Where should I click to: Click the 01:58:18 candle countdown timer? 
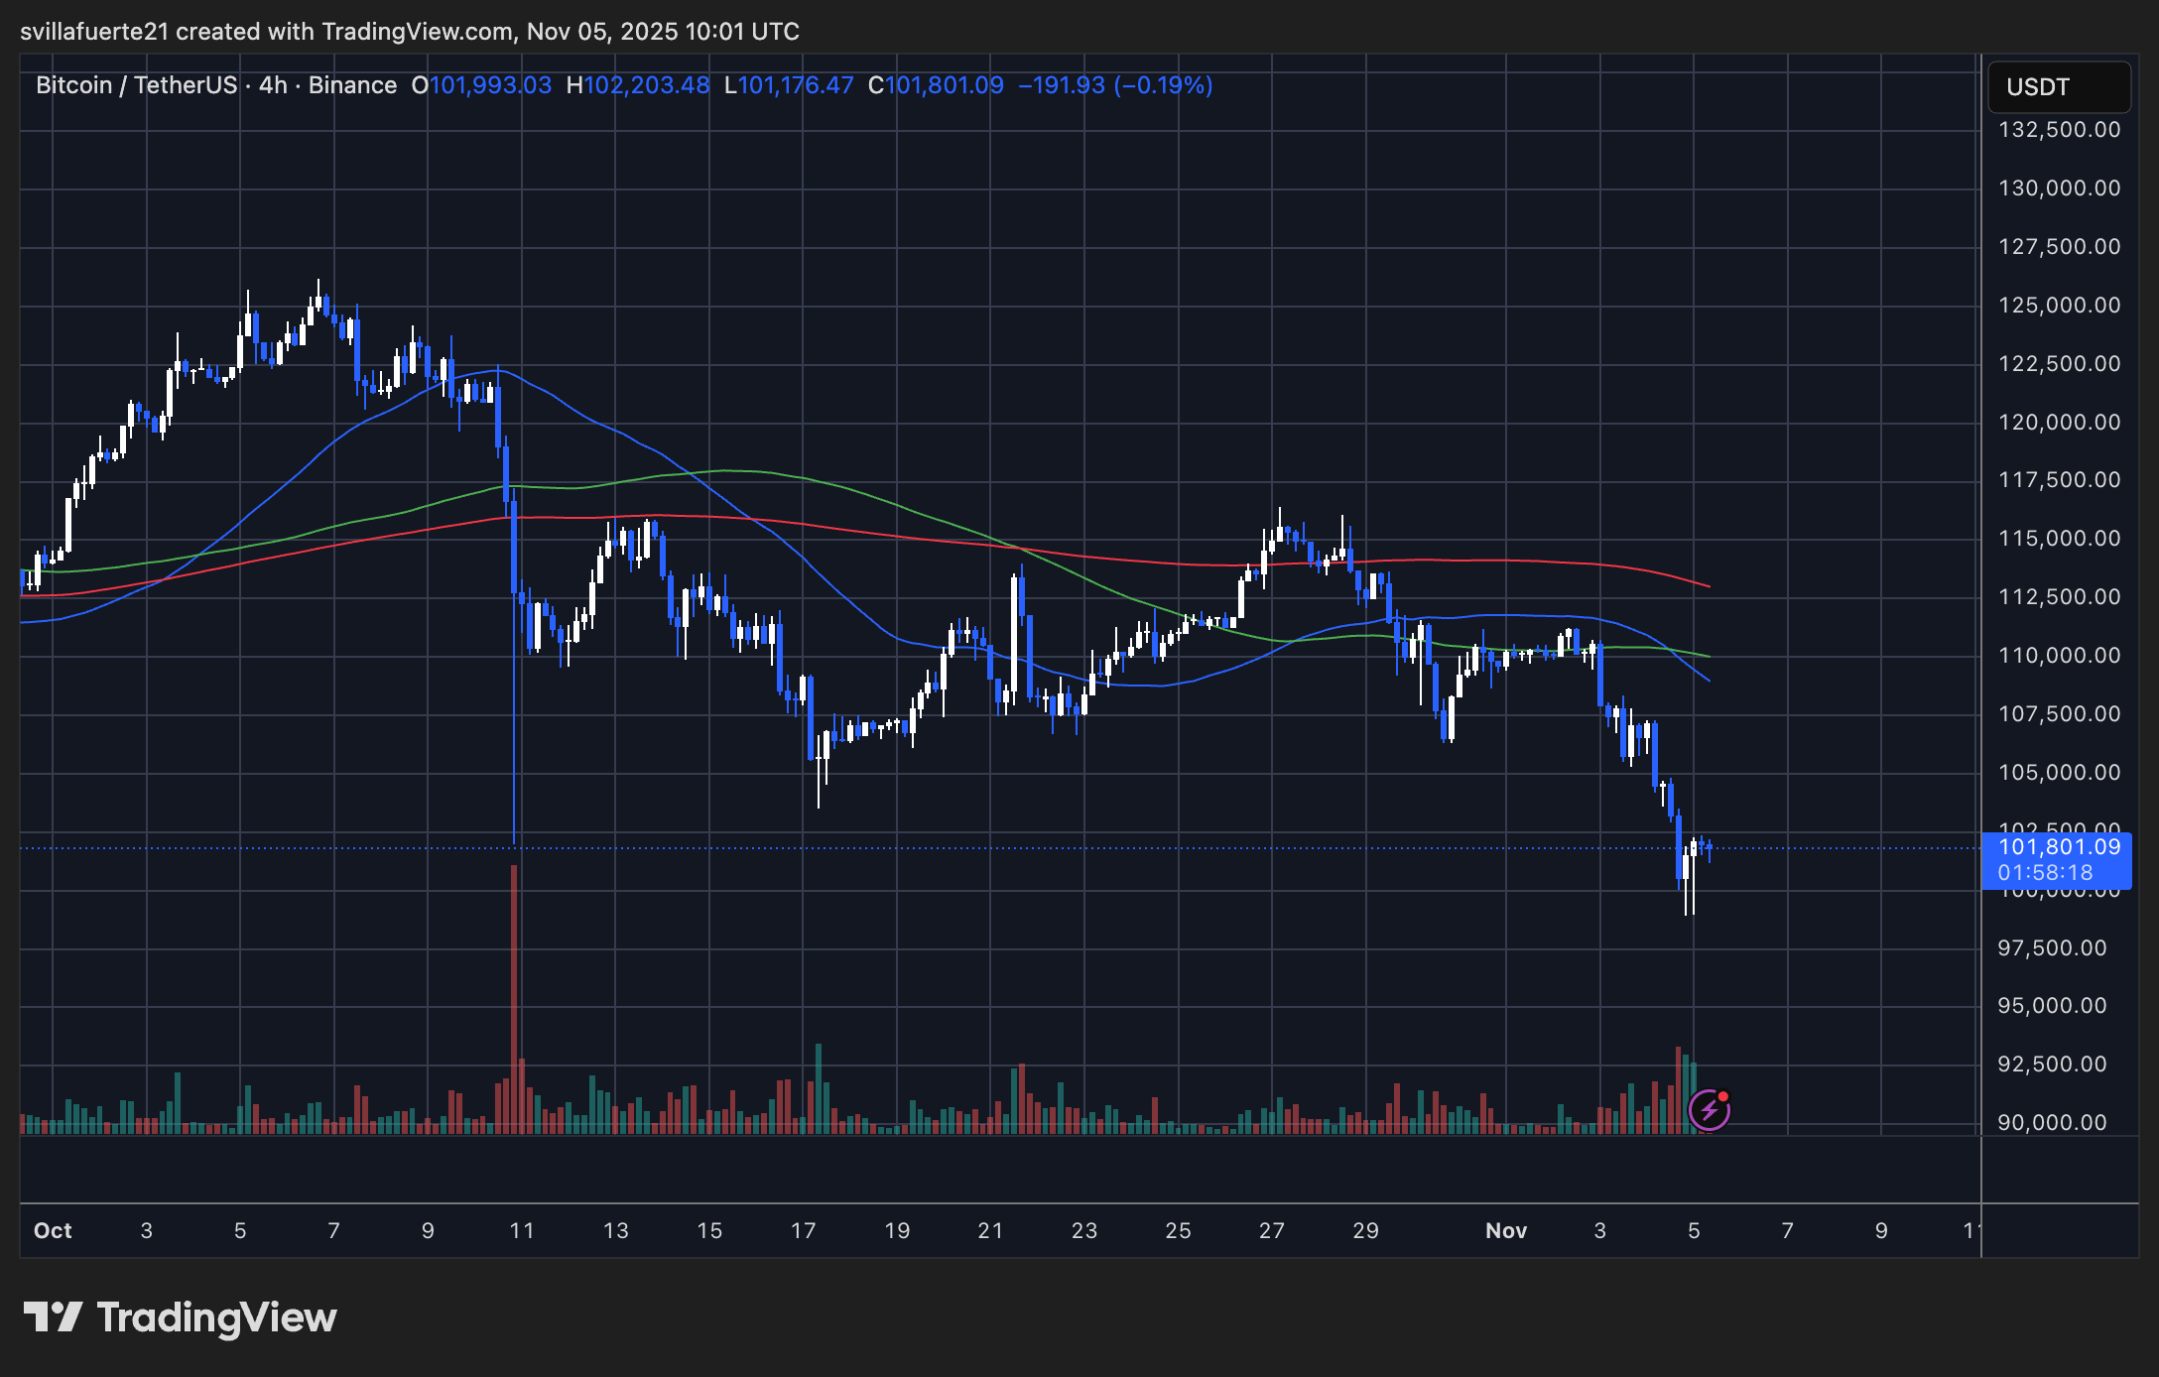(2045, 873)
